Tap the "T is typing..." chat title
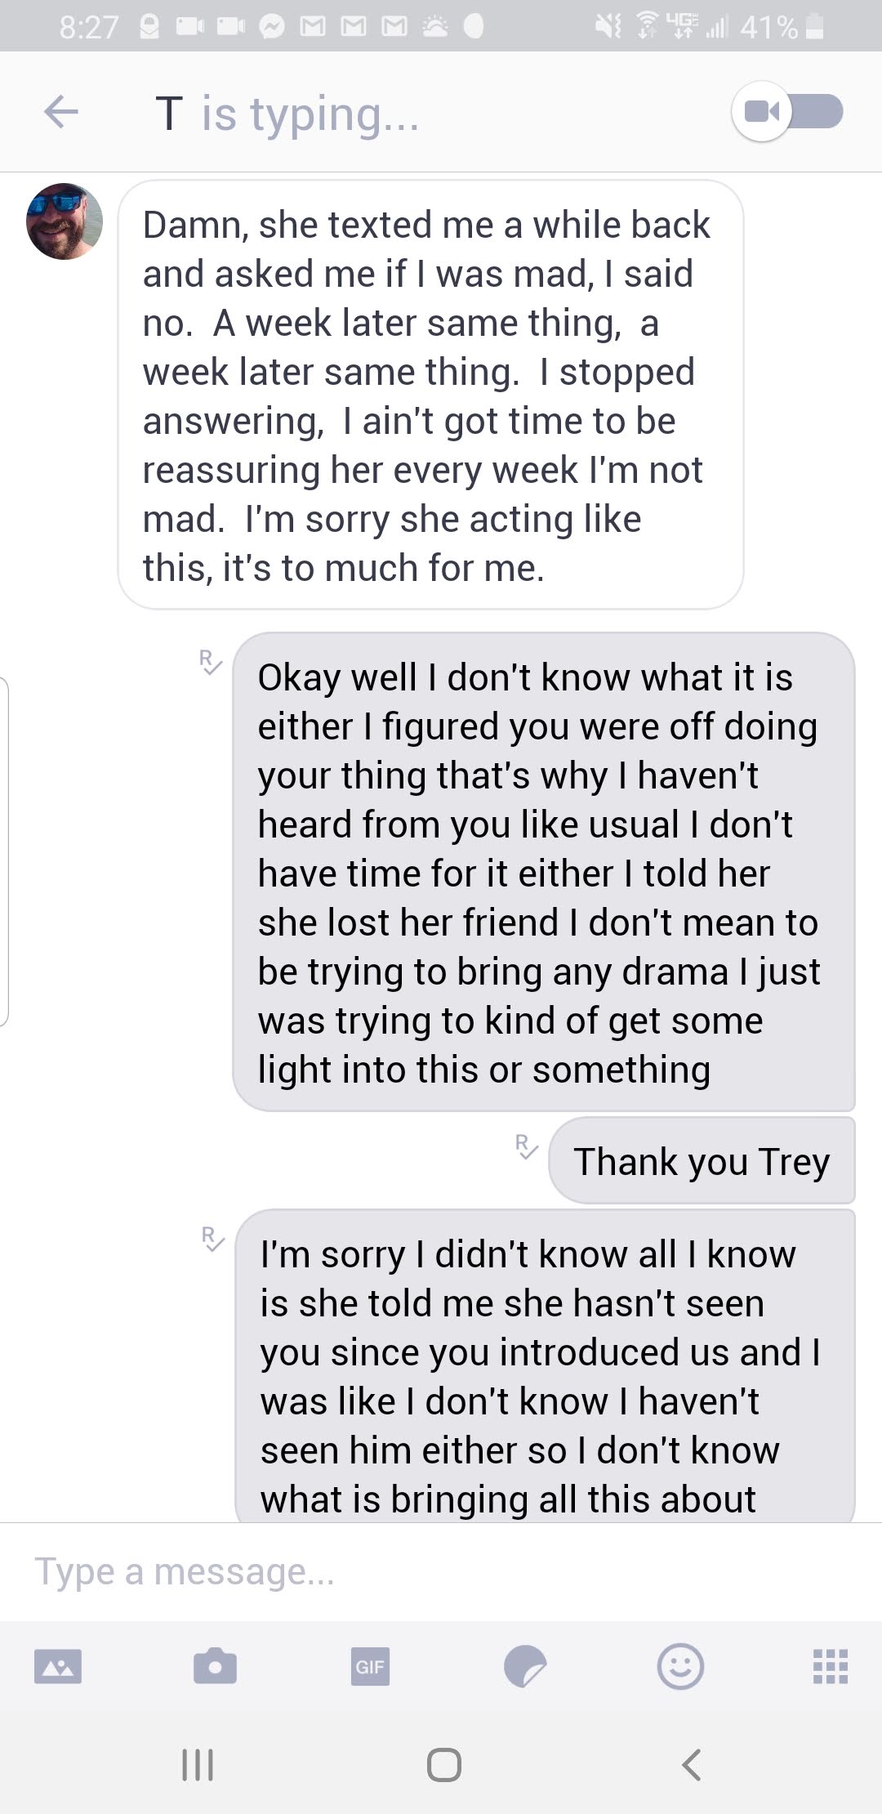882x1814 pixels. (x=287, y=114)
